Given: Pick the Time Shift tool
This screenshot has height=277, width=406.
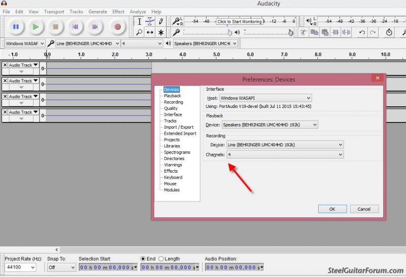Looking at the screenshot, I should pyautogui.click(x=150, y=32).
